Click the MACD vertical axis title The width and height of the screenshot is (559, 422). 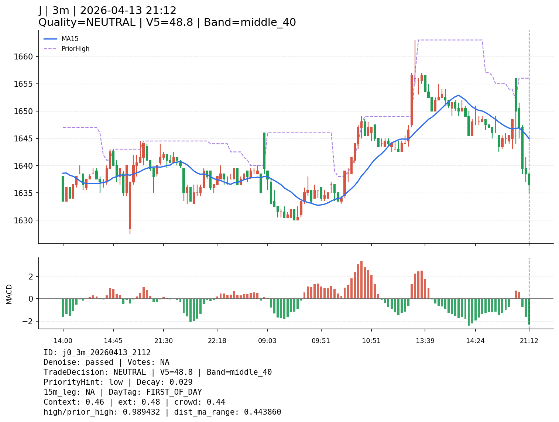(x=9, y=294)
